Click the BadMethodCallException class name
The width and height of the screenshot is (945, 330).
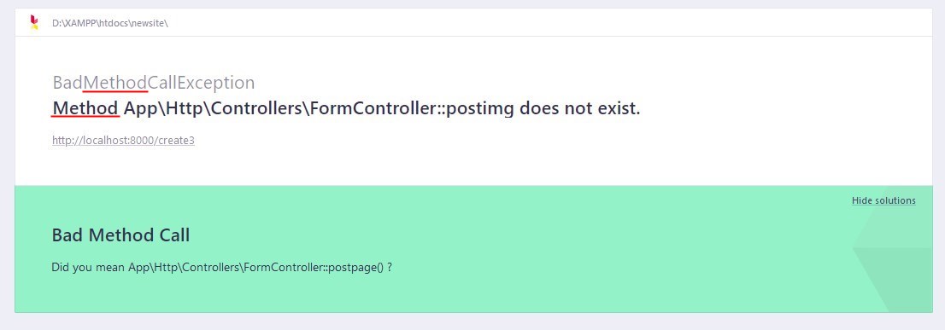[x=154, y=83]
